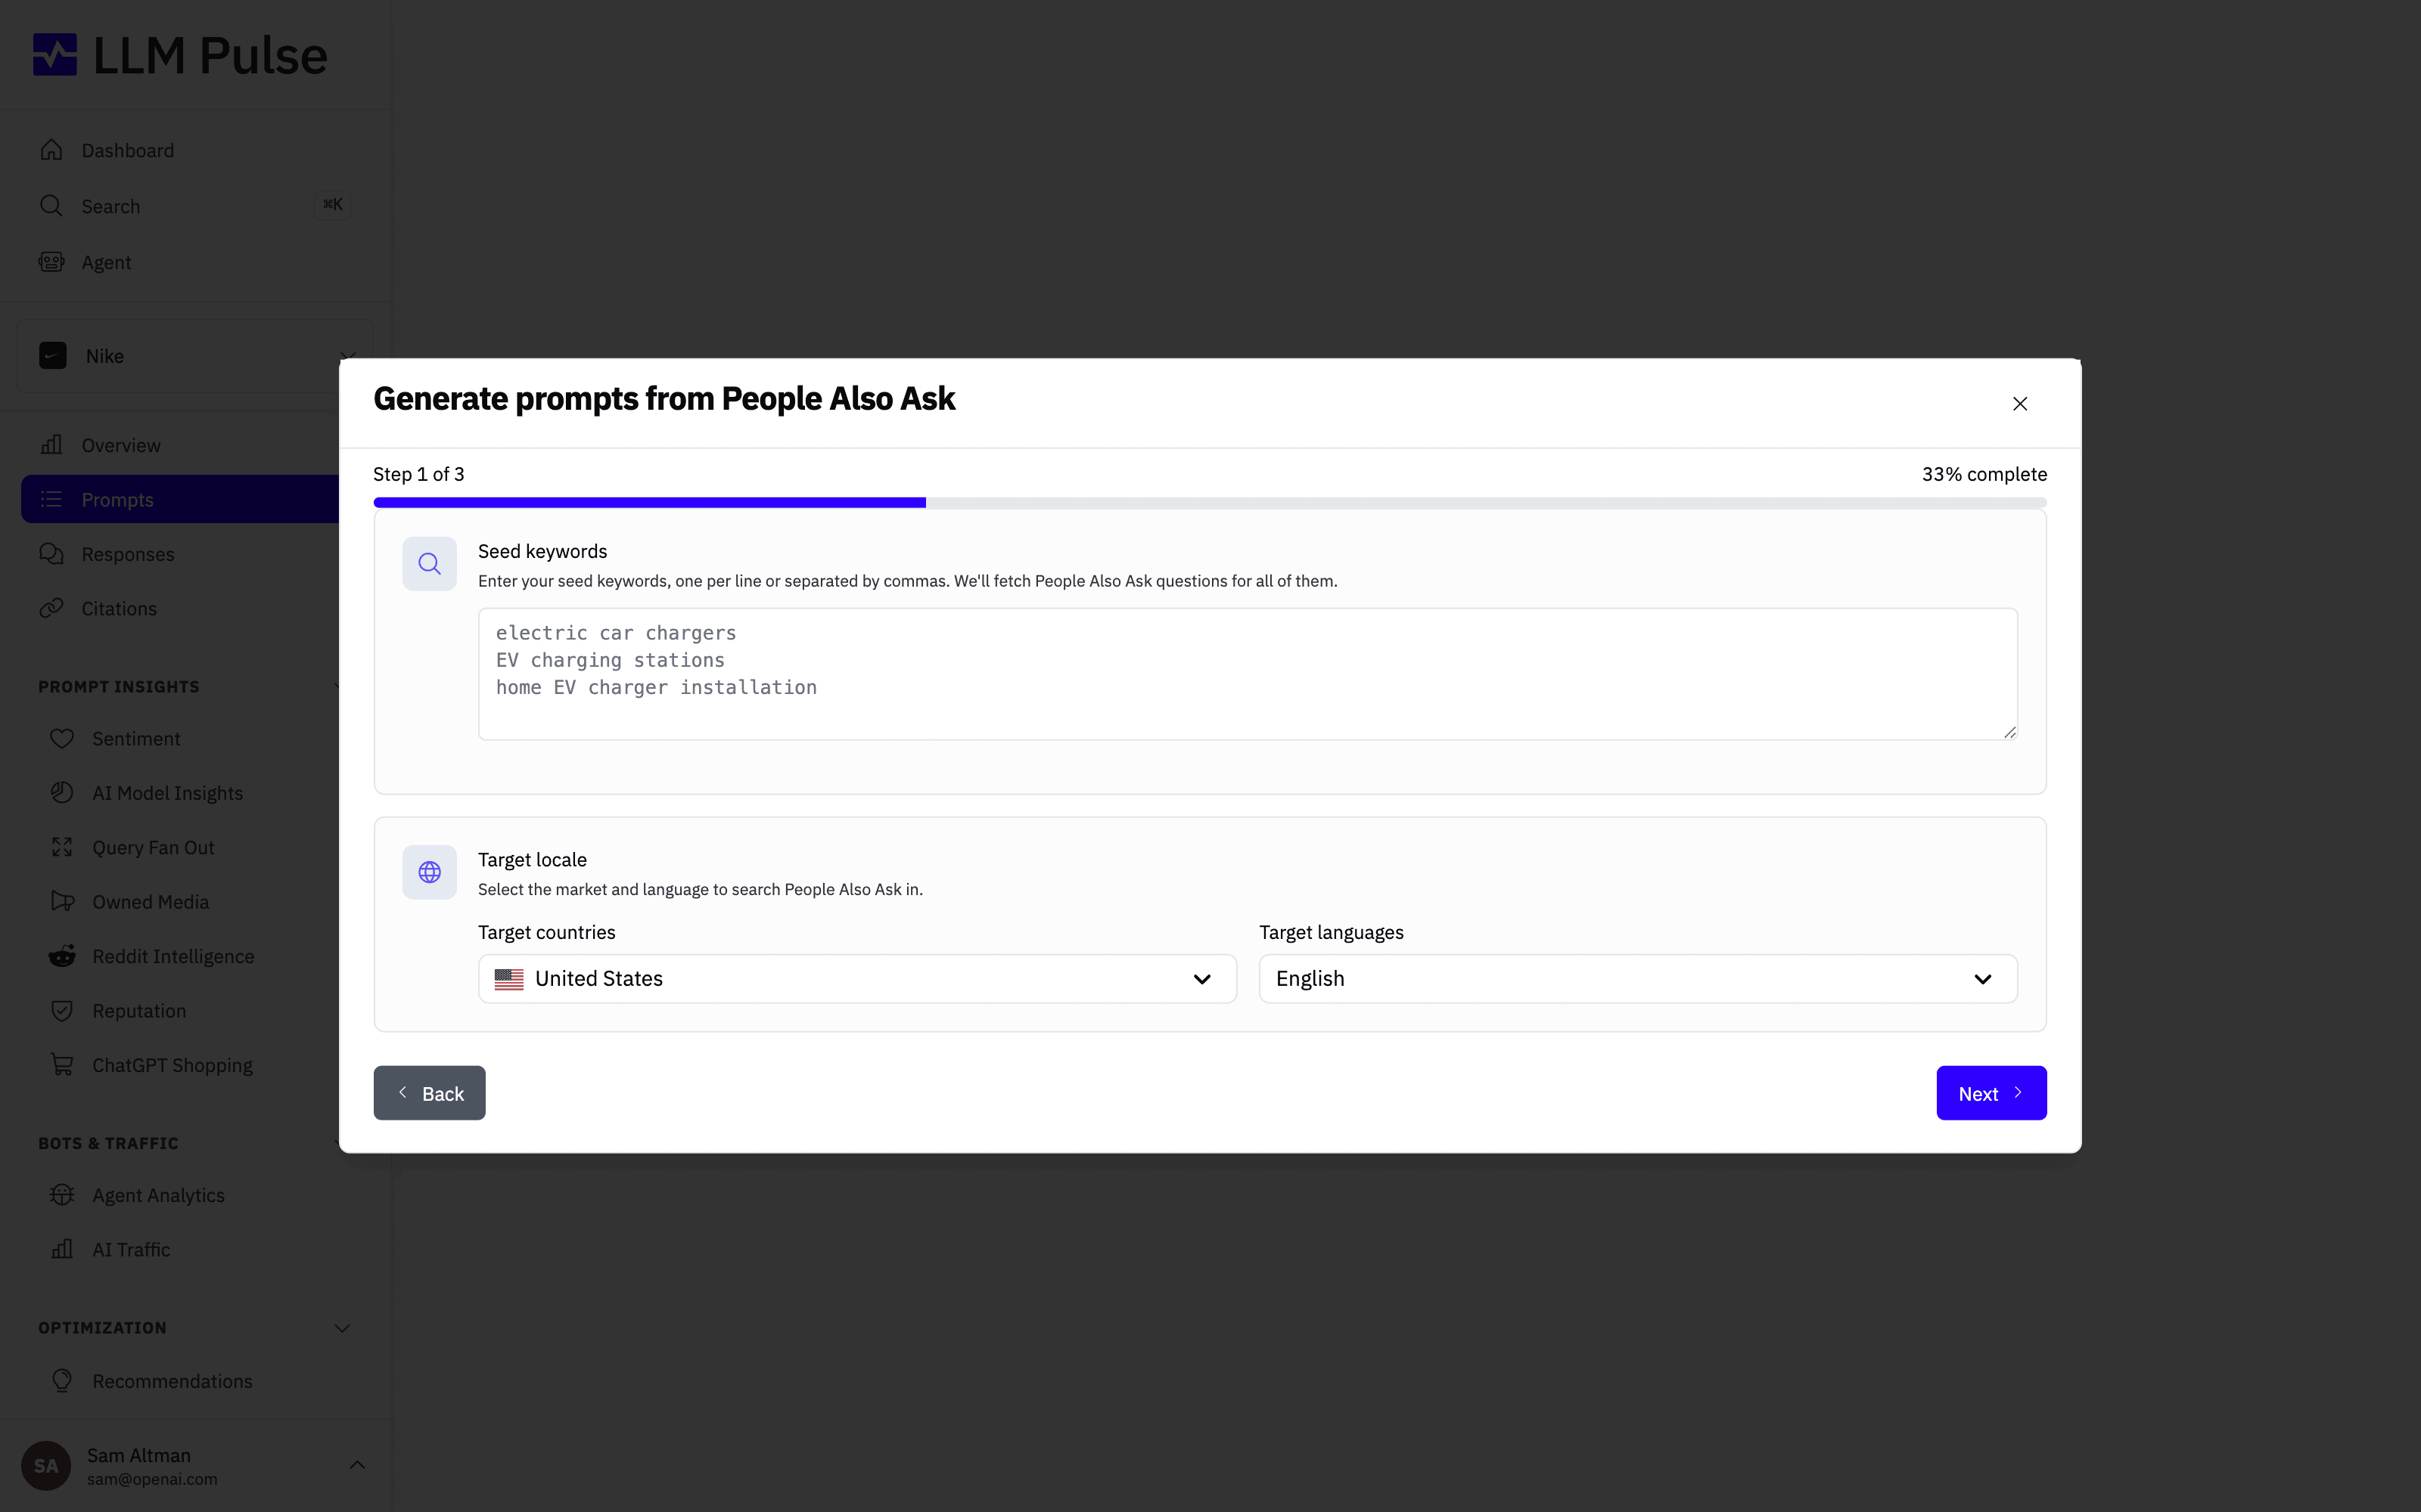Image resolution: width=2421 pixels, height=1512 pixels.
Task: Click the AI Traffic chart icon
Action: pyautogui.click(x=62, y=1249)
